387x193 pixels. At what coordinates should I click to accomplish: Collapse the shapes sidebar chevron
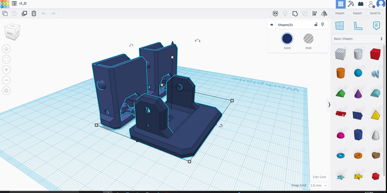(x=329, y=104)
